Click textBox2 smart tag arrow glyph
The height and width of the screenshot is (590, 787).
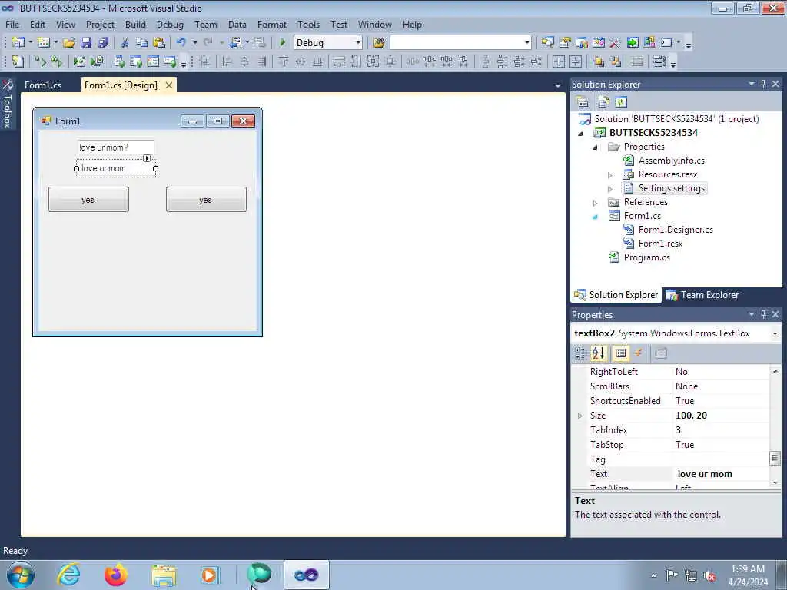coord(147,158)
